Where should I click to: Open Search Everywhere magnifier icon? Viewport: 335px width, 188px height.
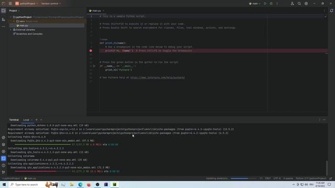[299, 4]
